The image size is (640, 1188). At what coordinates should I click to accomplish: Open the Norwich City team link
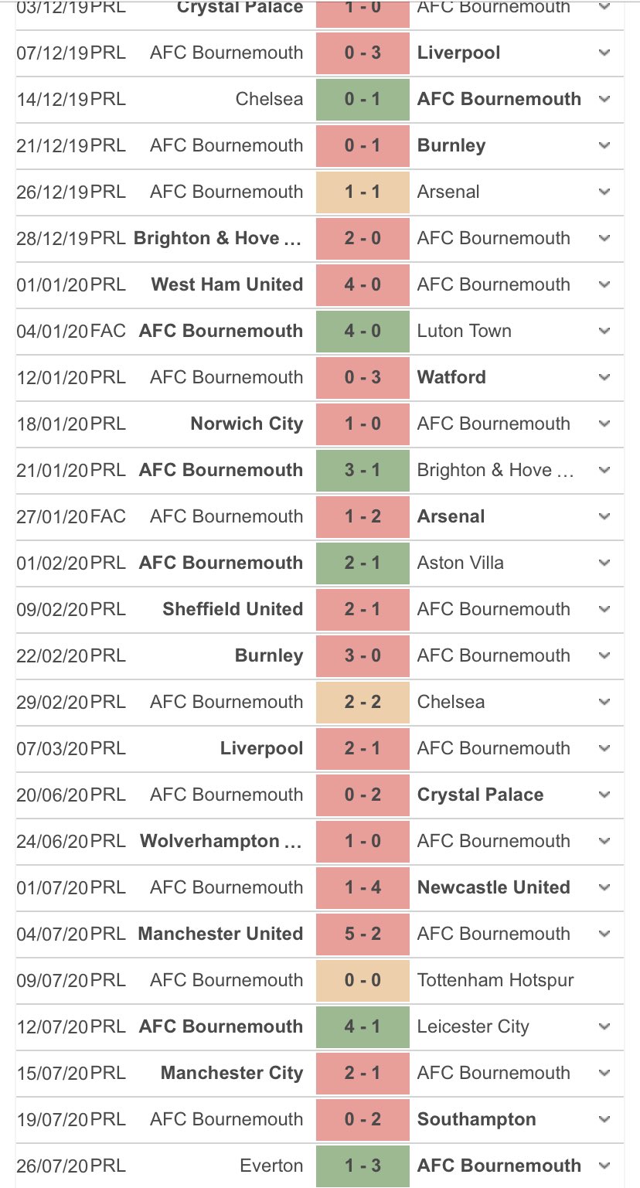(x=247, y=424)
